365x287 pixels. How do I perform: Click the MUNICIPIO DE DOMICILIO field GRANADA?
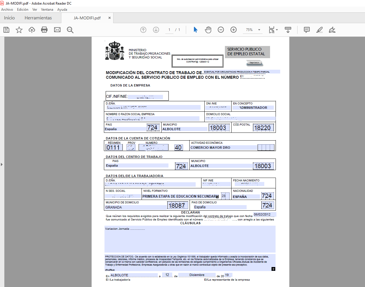pyautogui.click(x=136, y=207)
